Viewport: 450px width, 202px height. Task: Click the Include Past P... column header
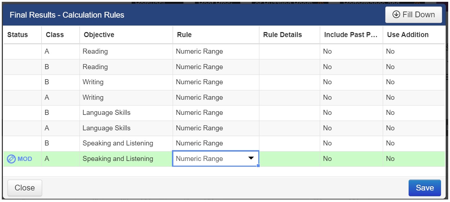click(351, 35)
